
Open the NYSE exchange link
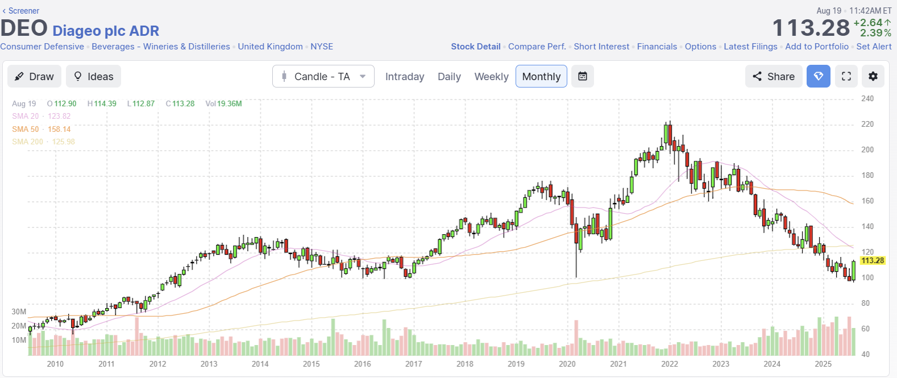coord(322,47)
